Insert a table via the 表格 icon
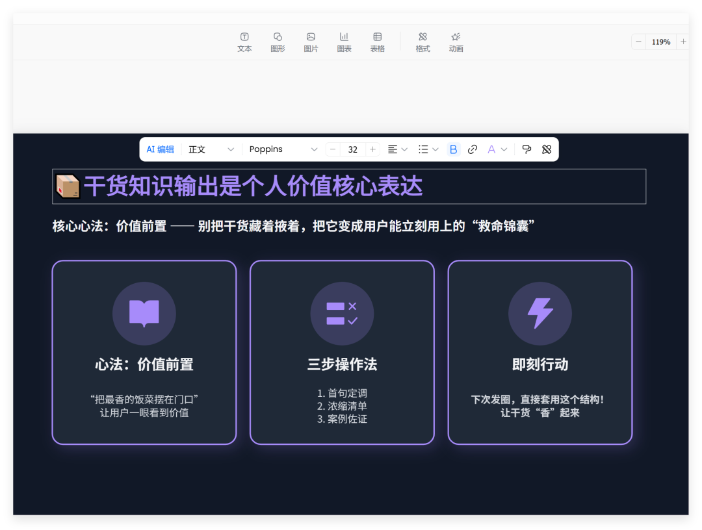Viewport: 702px width, 530px height. [x=377, y=41]
